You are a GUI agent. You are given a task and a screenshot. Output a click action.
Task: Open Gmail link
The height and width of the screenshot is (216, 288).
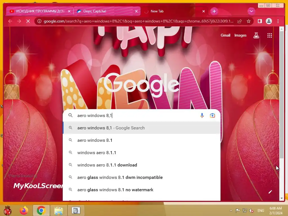tap(225, 35)
